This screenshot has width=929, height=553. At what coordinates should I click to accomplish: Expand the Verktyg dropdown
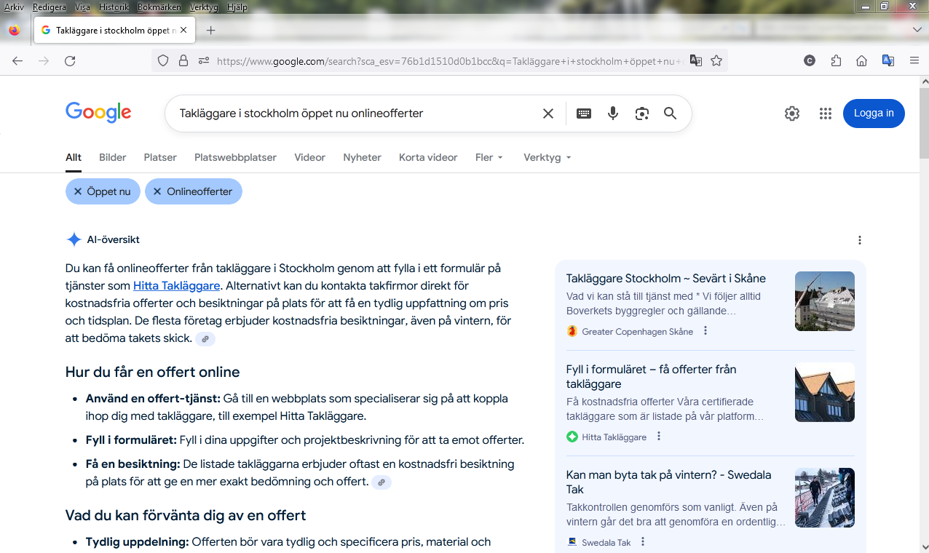pos(547,157)
